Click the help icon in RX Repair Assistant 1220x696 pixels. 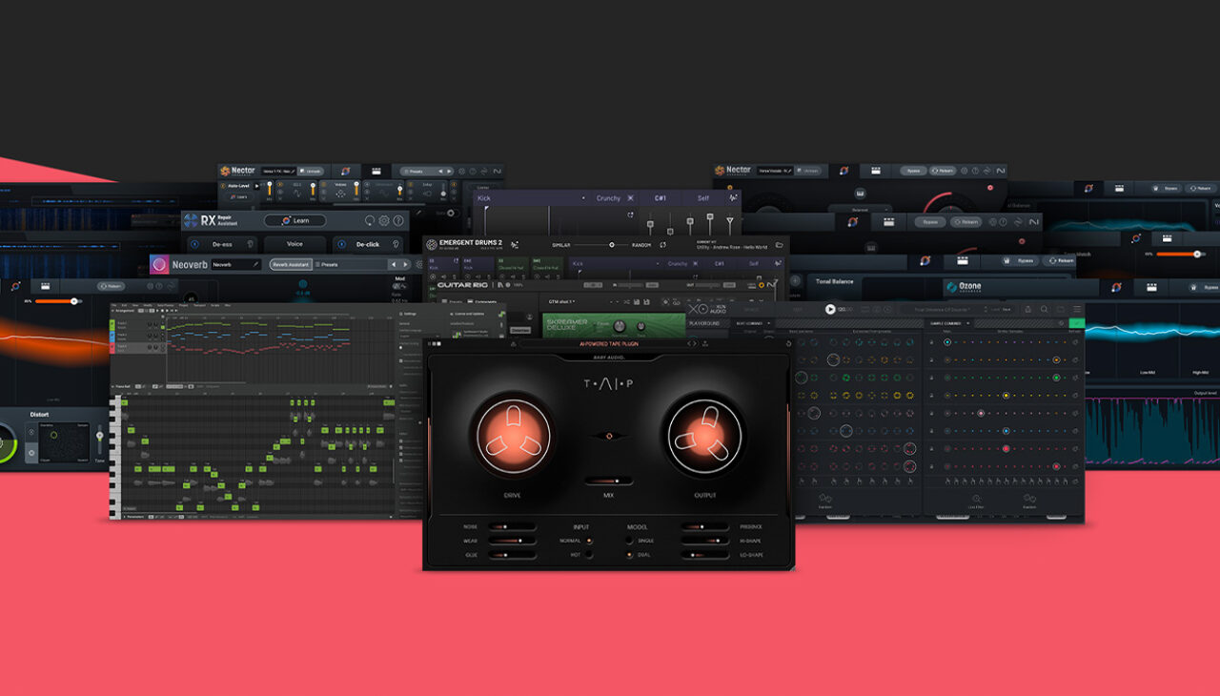point(397,221)
